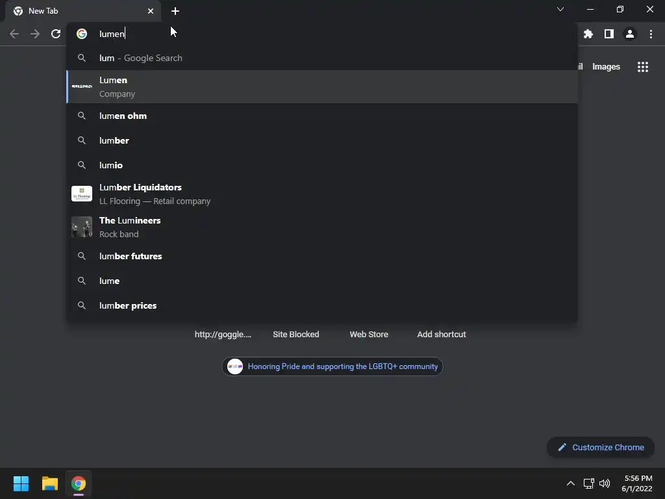Click the address bar showing lumen
Image resolution: width=665 pixels, height=499 pixels.
point(322,34)
